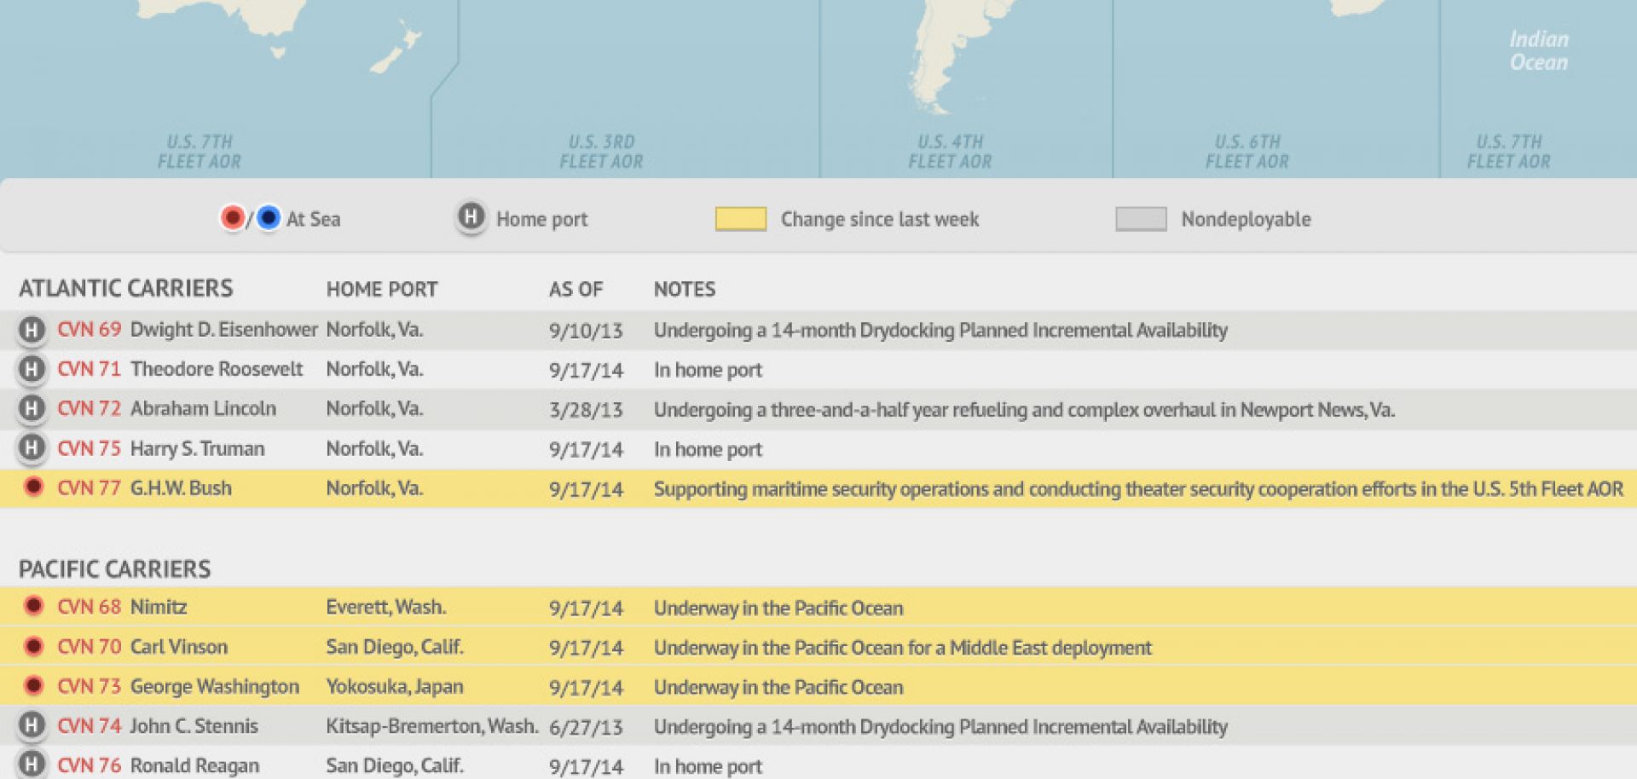Click the home port icon for CVN 71 Theodore Roosevelt

coord(32,369)
